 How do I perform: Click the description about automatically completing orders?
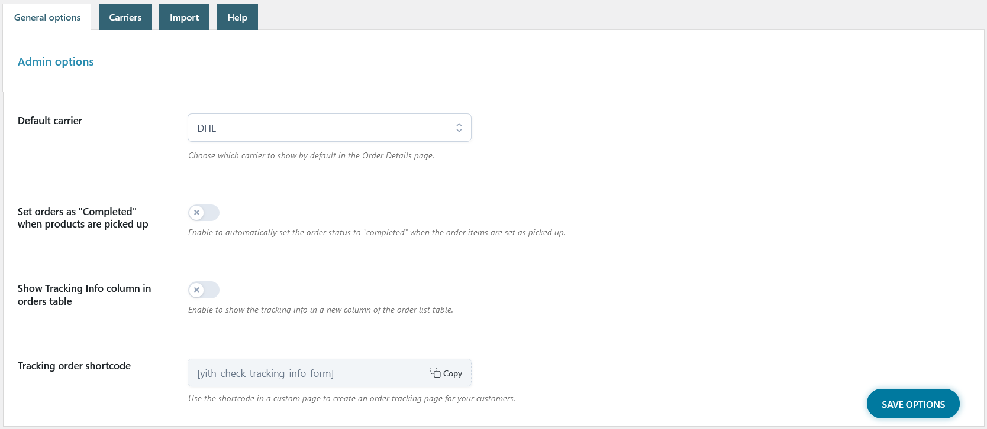(x=376, y=232)
